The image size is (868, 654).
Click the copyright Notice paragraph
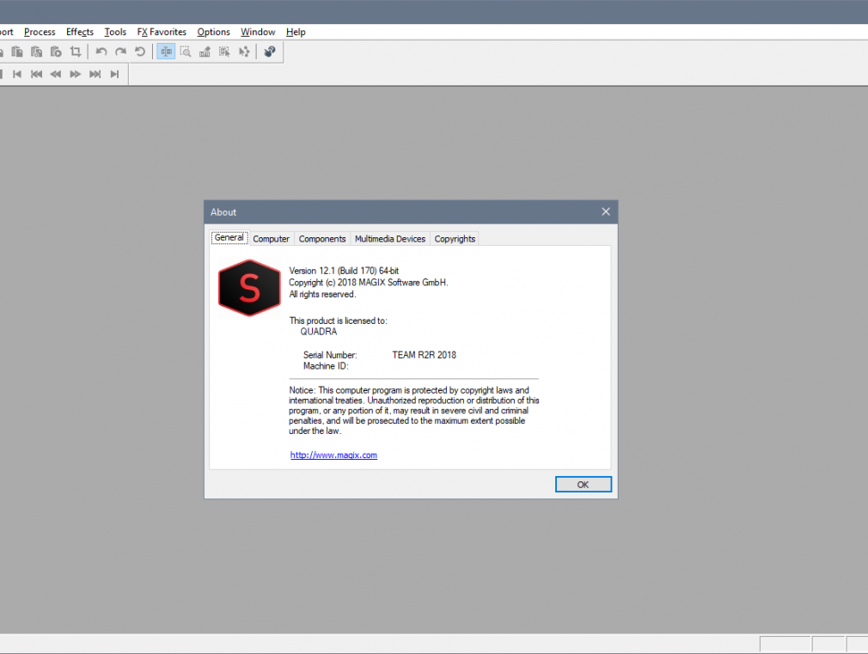(413, 410)
